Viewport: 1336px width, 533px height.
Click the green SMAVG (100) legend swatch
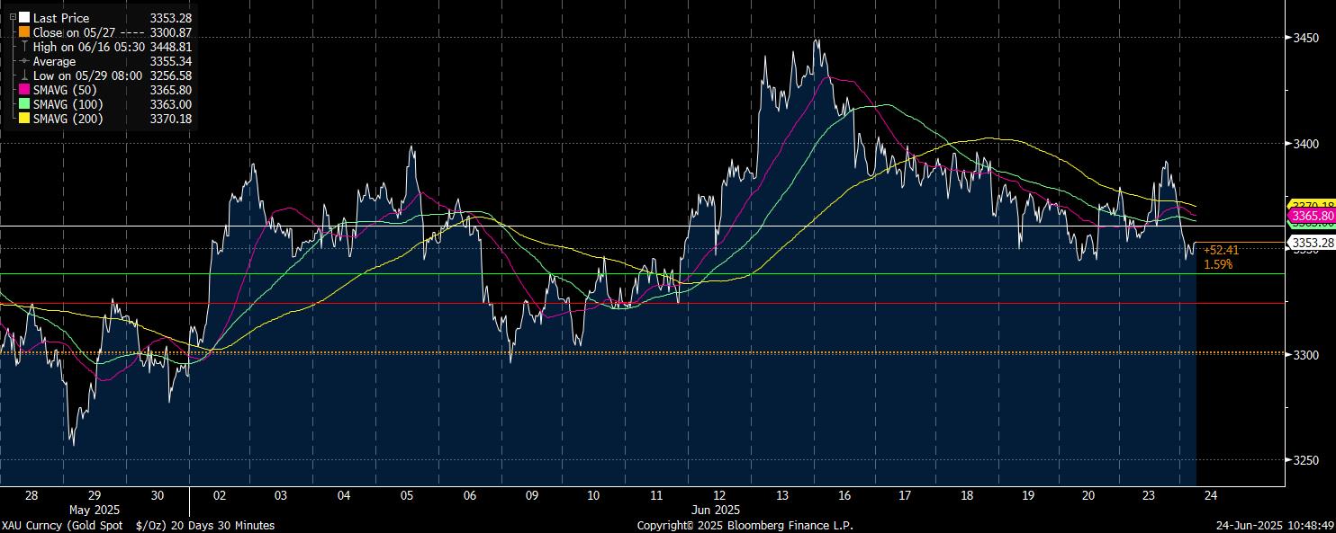pos(24,104)
